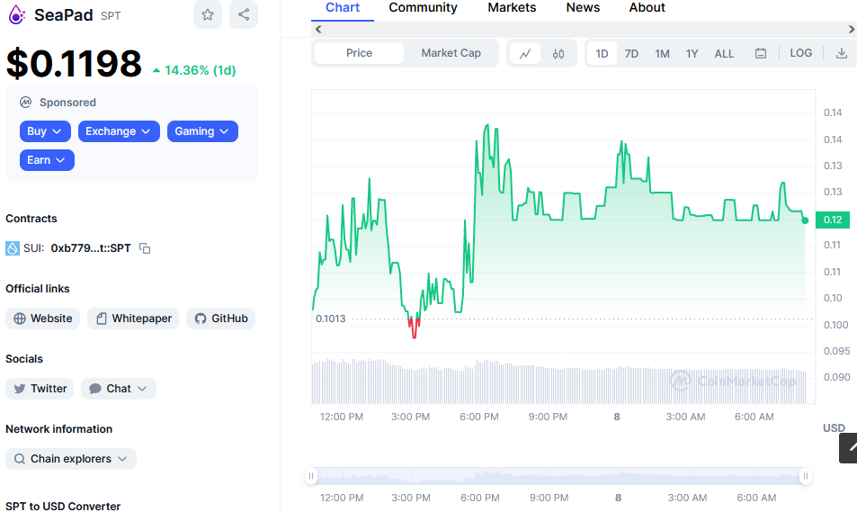Click the 0.1013 opening price label
The height and width of the screenshot is (512, 857).
pos(331,319)
